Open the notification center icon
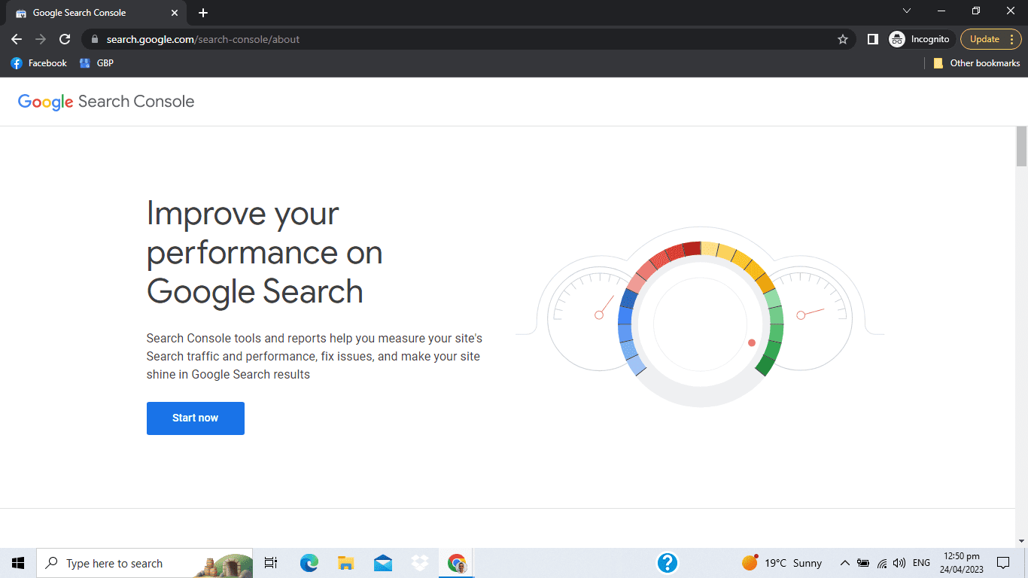This screenshot has height=578, width=1028. [x=1003, y=563]
